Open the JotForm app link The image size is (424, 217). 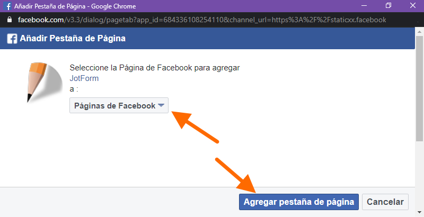84,78
